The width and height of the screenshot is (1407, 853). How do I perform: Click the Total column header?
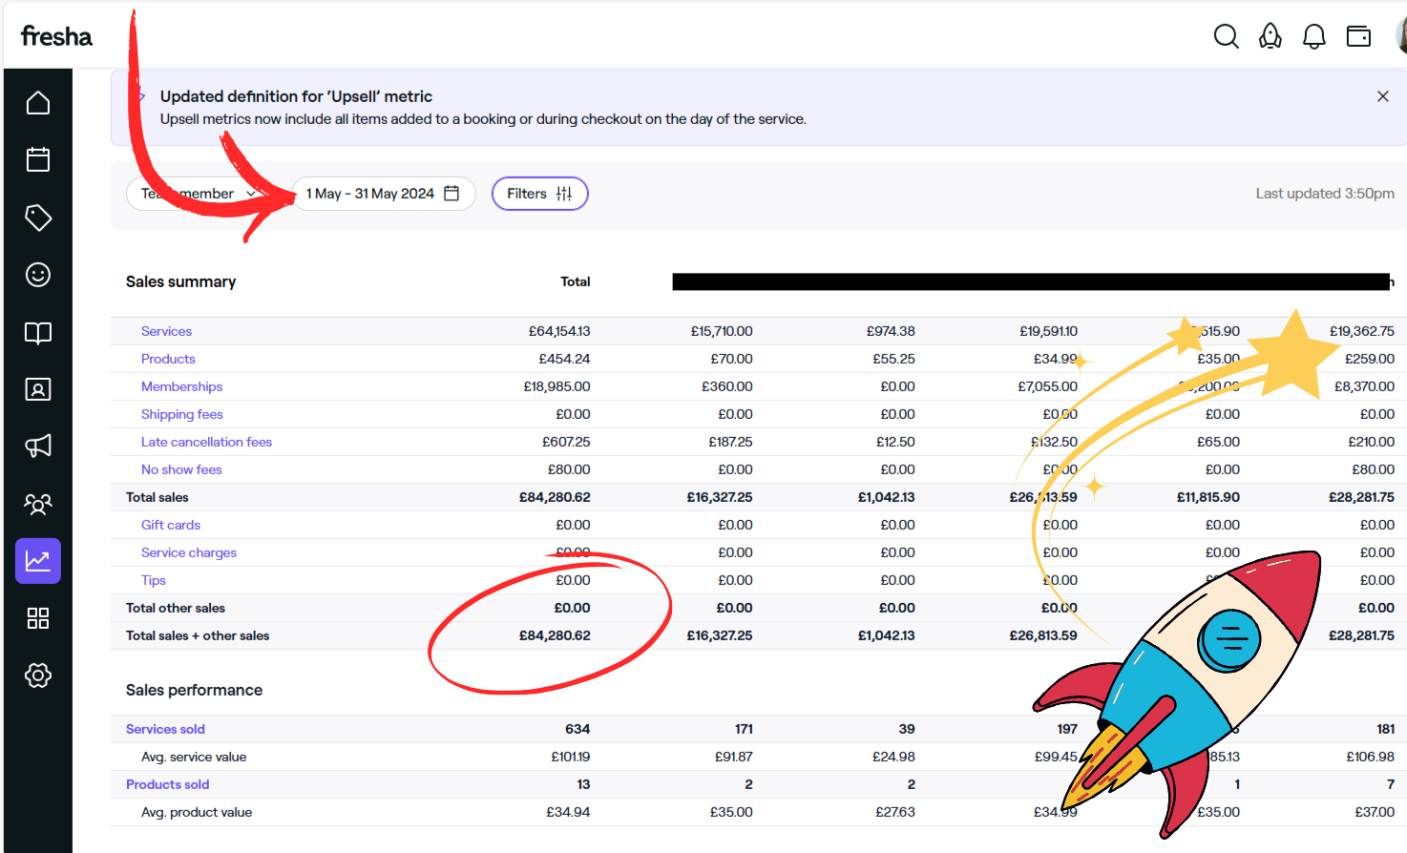(x=576, y=281)
